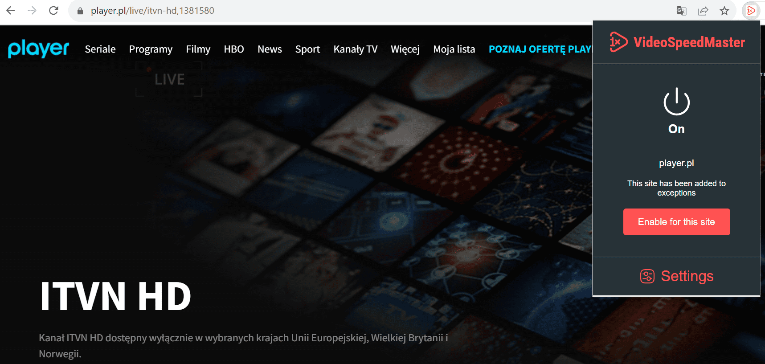The width and height of the screenshot is (765, 364).
Task: Click the browser back arrow
Action: pos(11,10)
